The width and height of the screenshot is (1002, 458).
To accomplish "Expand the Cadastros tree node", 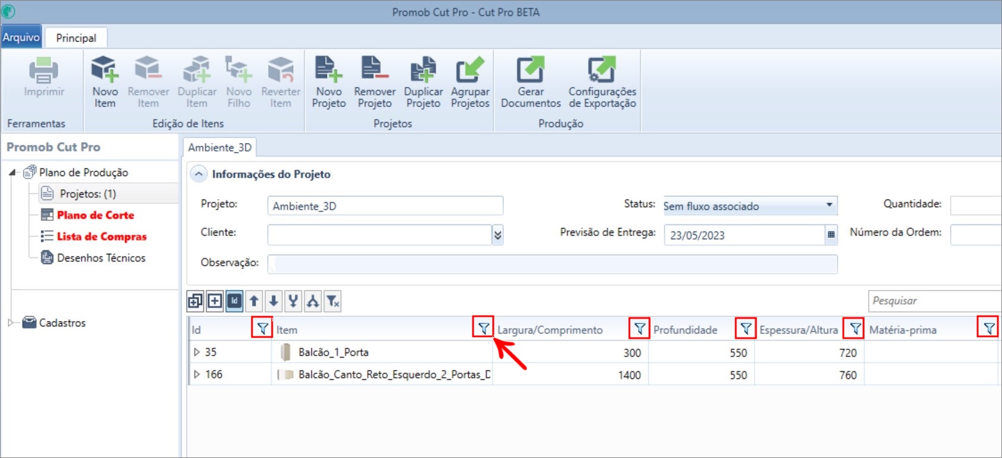I will point(11,323).
